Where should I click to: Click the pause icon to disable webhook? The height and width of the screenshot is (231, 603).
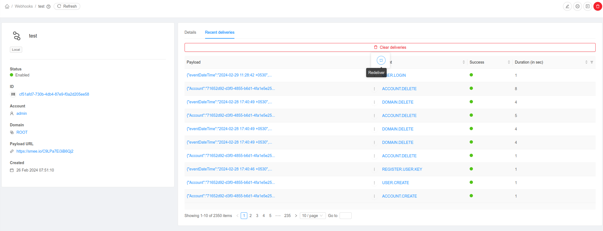[577, 6]
